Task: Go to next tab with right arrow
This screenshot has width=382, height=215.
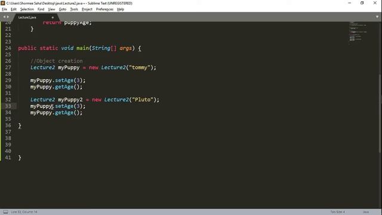Action: click(x=8, y=17)
